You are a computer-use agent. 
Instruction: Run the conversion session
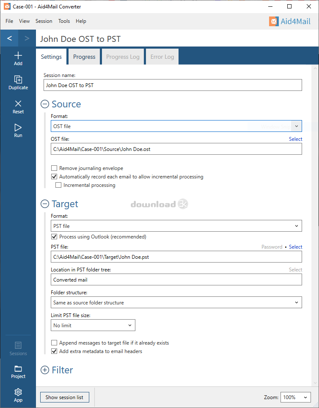(18, 131)
